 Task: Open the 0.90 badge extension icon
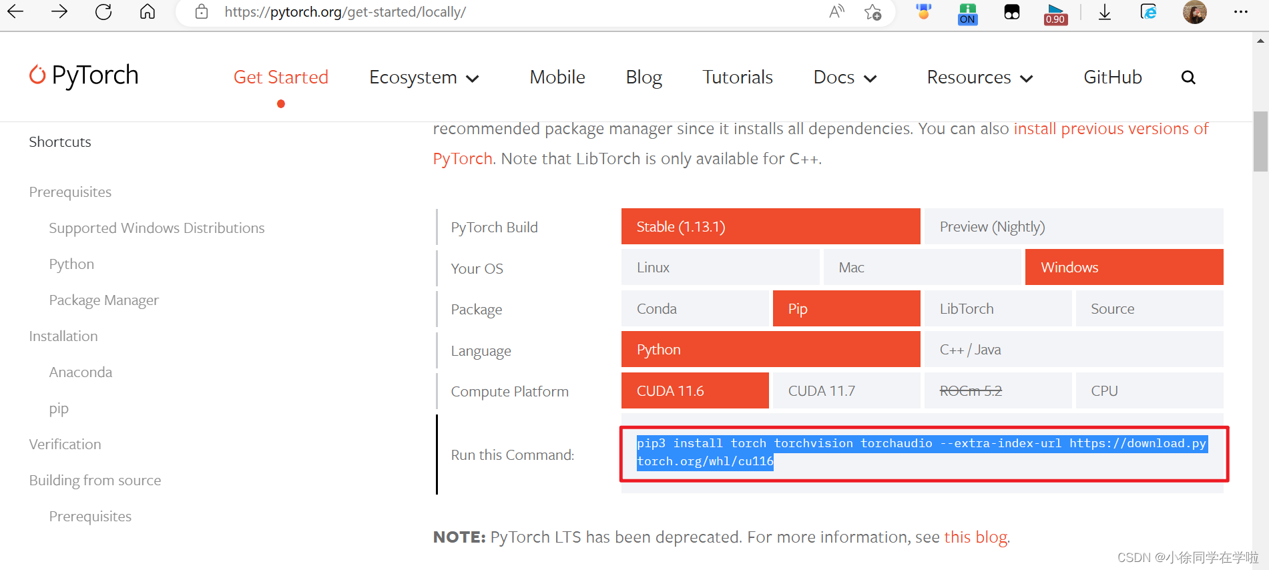[x=1055, y=13]
